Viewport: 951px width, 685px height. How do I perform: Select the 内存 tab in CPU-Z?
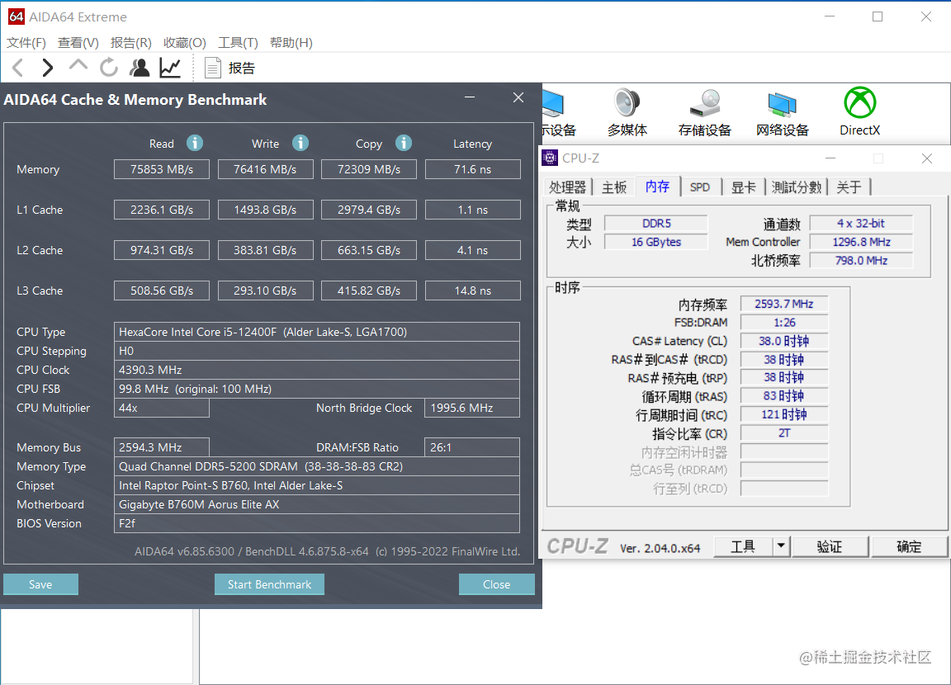(x=657, y=186)
